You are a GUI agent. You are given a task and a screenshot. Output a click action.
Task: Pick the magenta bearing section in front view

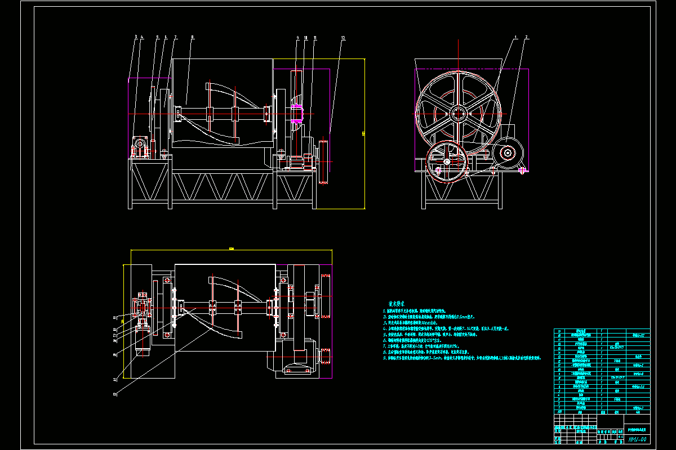pyautogui.click(x=297, y=112)
